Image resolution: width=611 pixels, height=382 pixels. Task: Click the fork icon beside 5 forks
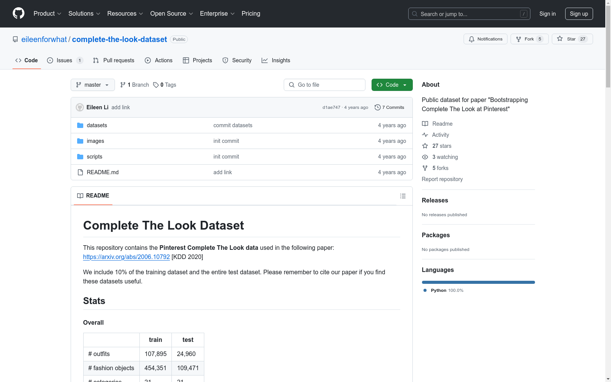click(425, 168)
